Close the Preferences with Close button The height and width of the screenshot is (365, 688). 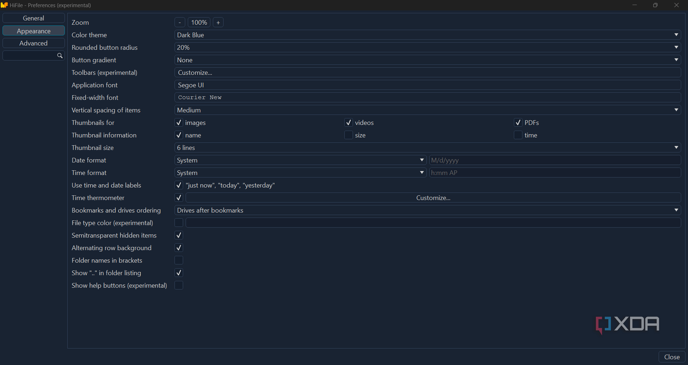(672, 357)
